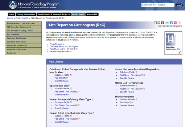185x127 pixels.
Task: Click the email share icon
Action: point(155,23)
